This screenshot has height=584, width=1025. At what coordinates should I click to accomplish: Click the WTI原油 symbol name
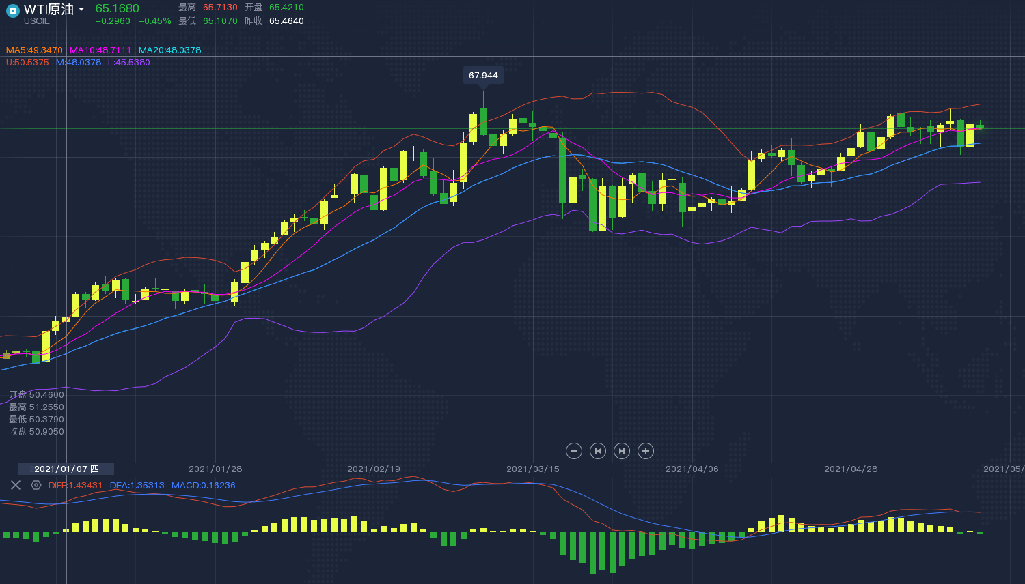(x=49, y=10)
